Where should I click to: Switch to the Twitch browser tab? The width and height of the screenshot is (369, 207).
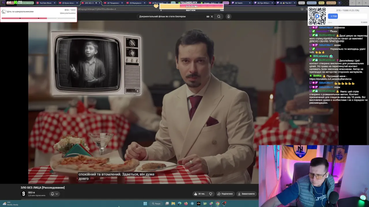(240, 3)
